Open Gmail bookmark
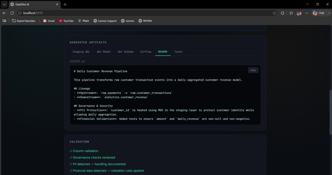The height and width of the screenshot is (175, 332). (x=49, y=21)
